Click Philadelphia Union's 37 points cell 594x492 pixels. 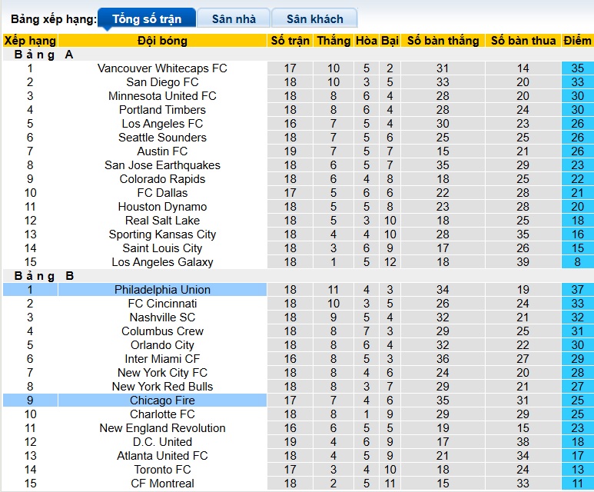click(x=577, y=290)
